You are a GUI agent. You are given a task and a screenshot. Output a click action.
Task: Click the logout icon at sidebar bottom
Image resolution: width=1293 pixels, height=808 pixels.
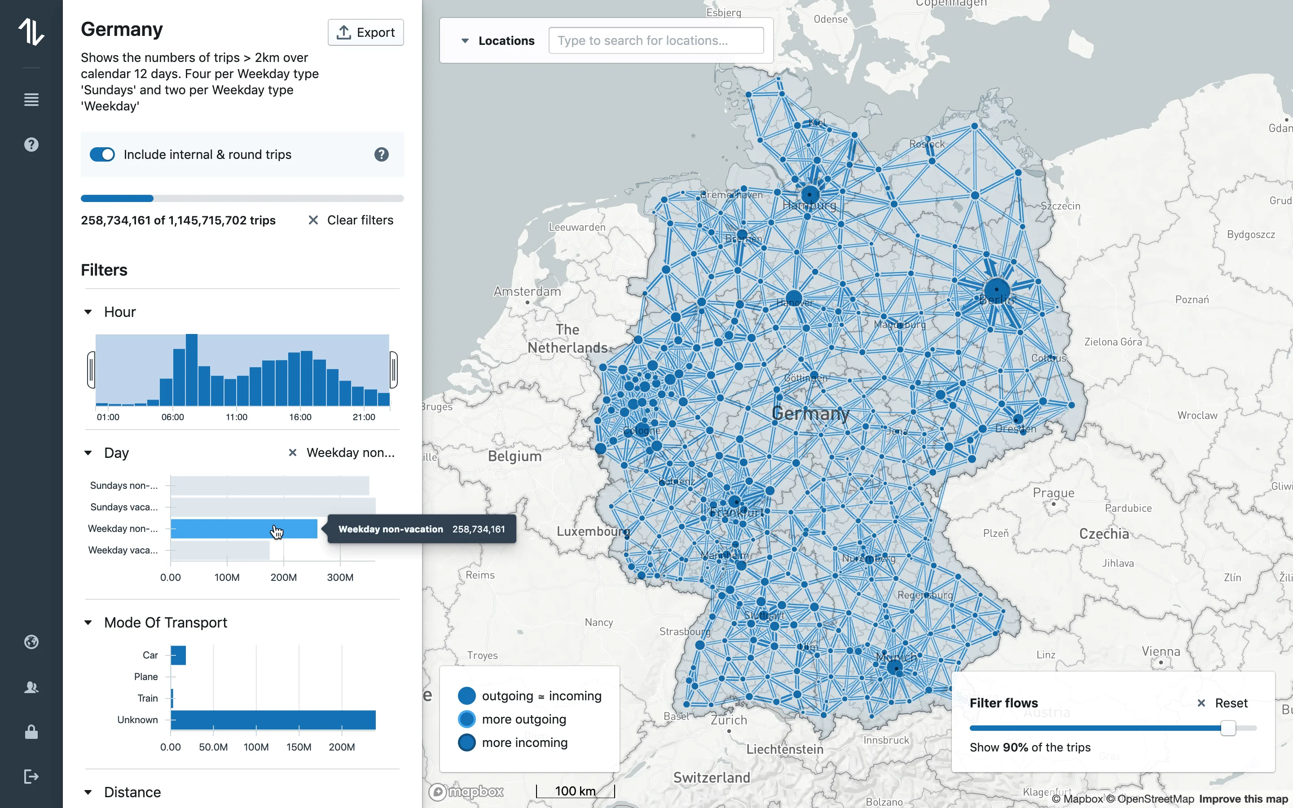point(31,777)
